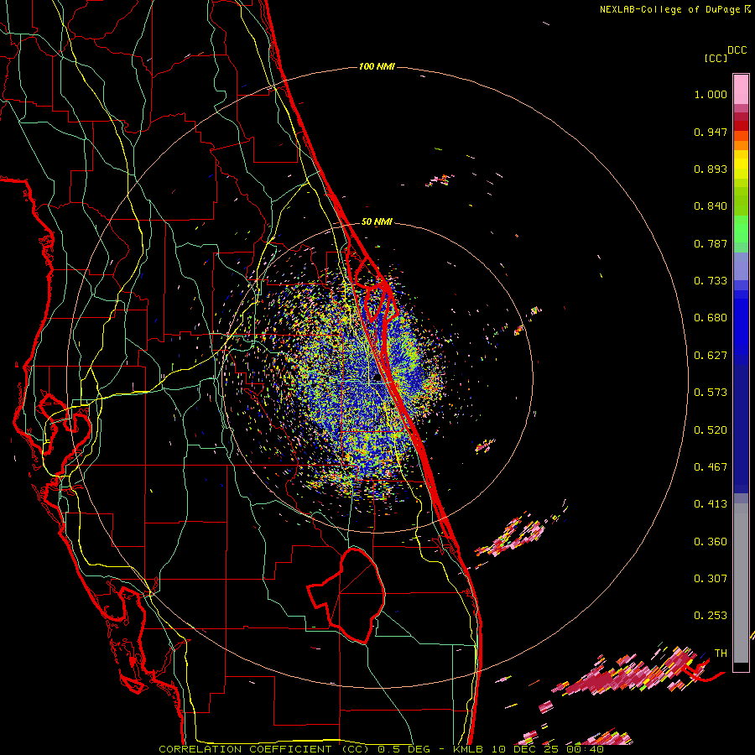The height and width of the screenshot is (755, 755).
Task: Click the 0.733 legend value
Action: pyautogui.click(x=711, y=281)
